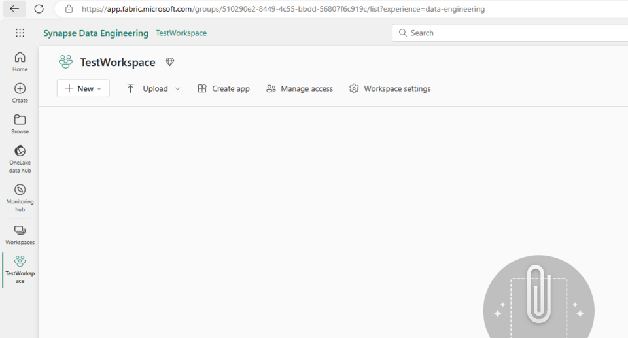Click the browser address bar URL
628x338 pixels.
point(283,8)
